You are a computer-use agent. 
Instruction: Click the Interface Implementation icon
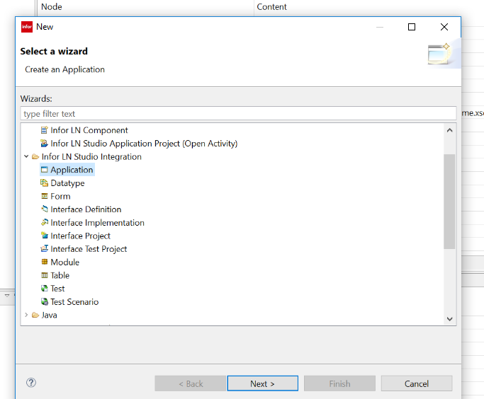[x=45, y=222]
